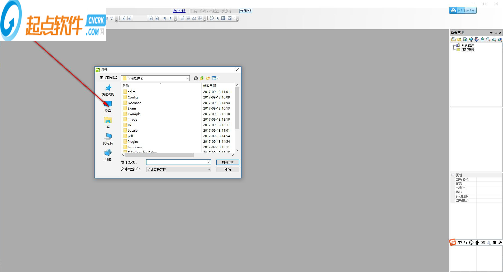Select the Hand tool
503x272 pixels.
pos(212,18)
